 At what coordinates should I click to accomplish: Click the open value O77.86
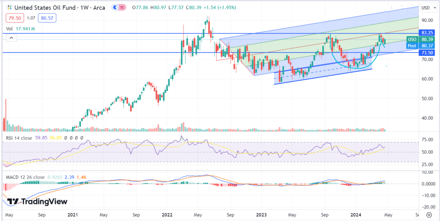[141, 8]
